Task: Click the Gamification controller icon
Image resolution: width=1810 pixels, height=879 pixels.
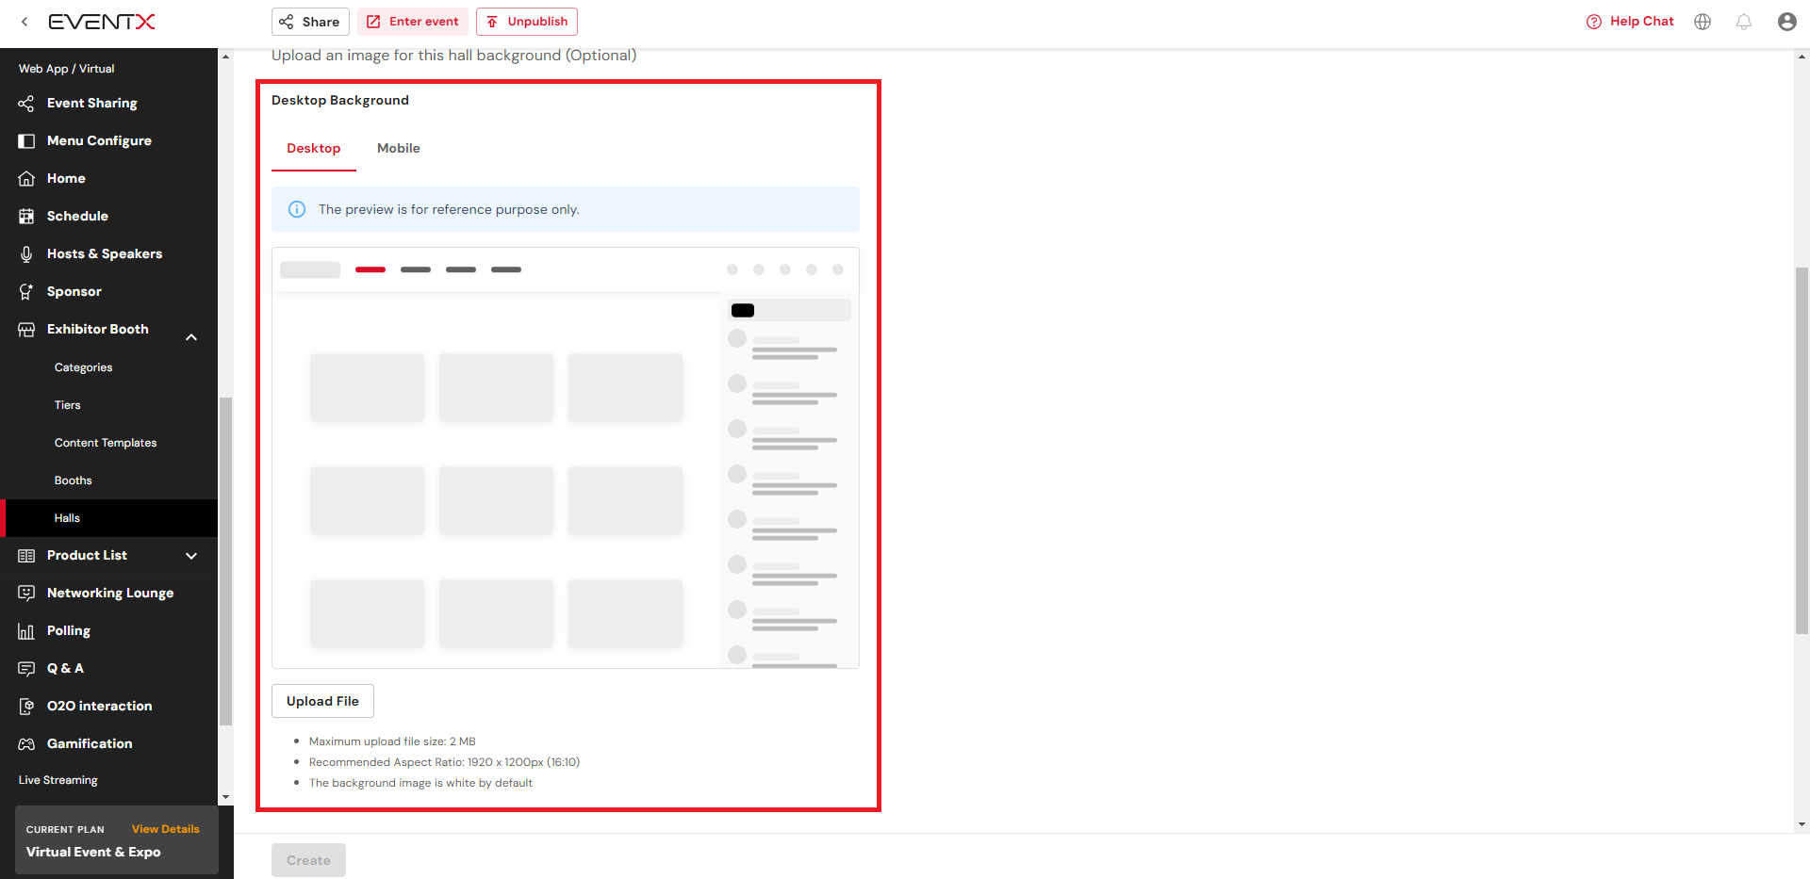Action: tap(26, 744)
